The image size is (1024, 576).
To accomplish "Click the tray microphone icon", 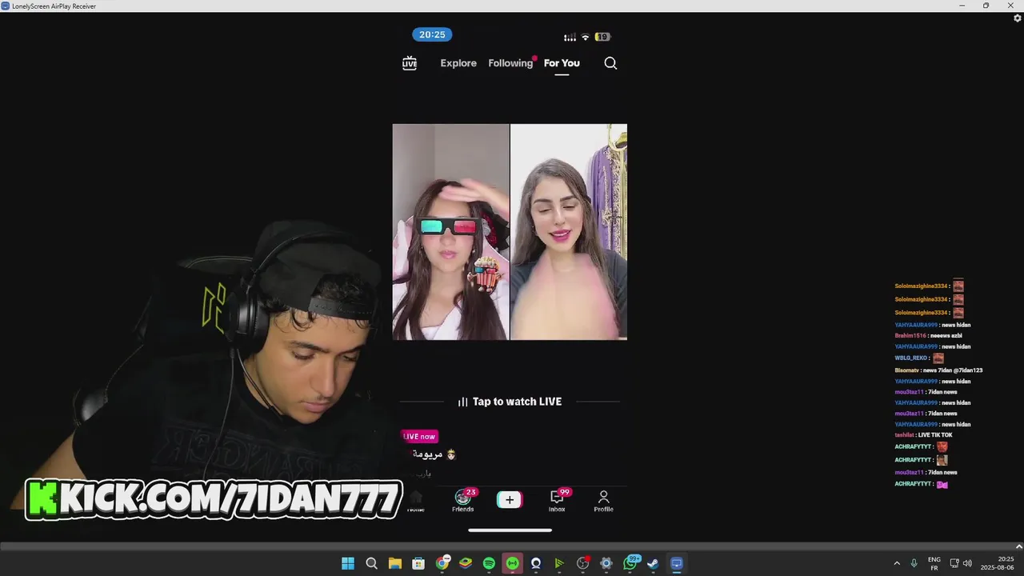I will click(x=914, y=563).
